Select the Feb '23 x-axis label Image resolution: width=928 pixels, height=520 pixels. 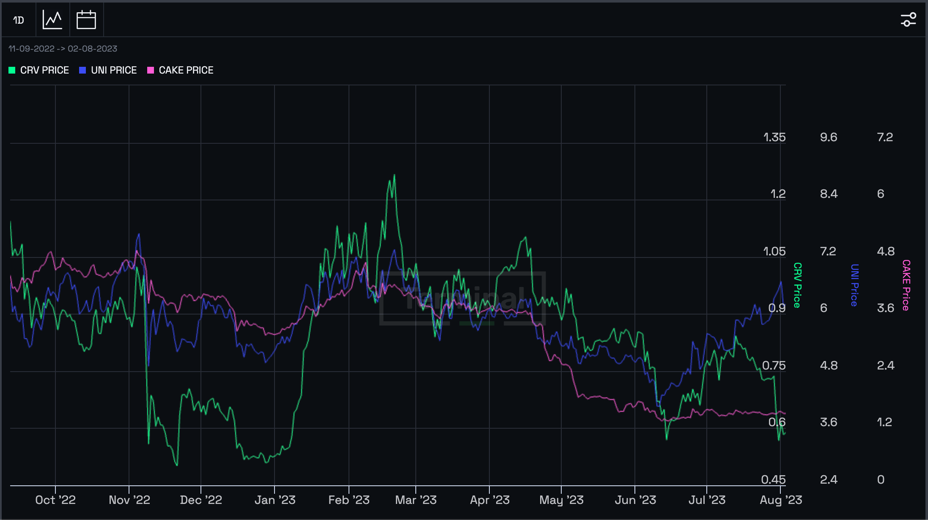[349, 500]
